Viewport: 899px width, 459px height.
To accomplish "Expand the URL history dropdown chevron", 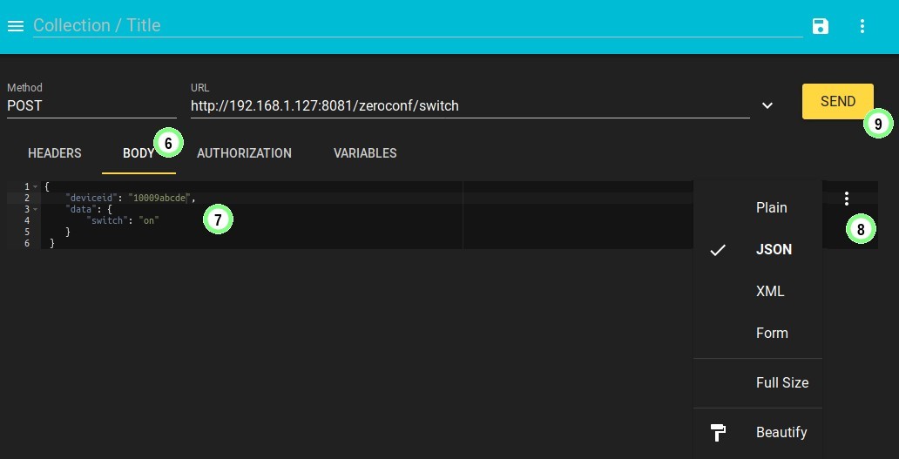I will pyautogui.click(x=767, y=105).
